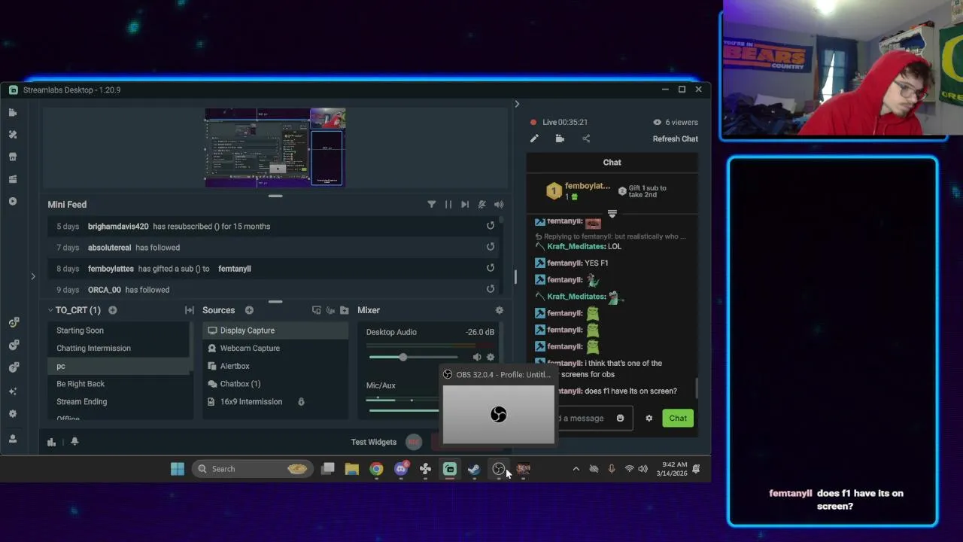Open Desktop Audio source settings gear
Screen dimensions: 963x542
(x=491, y=358)
